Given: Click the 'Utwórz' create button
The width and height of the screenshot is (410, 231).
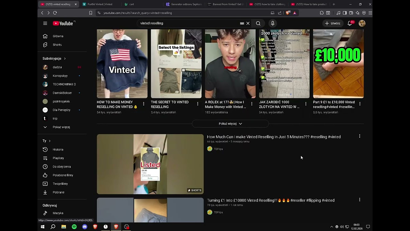Looking at the screenshot, I should pyautogui.click(x=332, y=23).
